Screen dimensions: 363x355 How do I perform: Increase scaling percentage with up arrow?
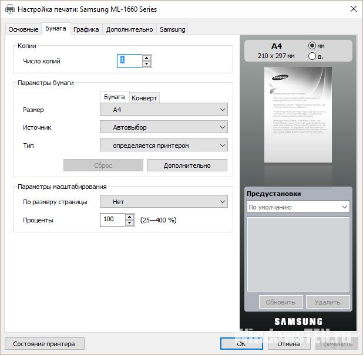(x=130, y=217)
